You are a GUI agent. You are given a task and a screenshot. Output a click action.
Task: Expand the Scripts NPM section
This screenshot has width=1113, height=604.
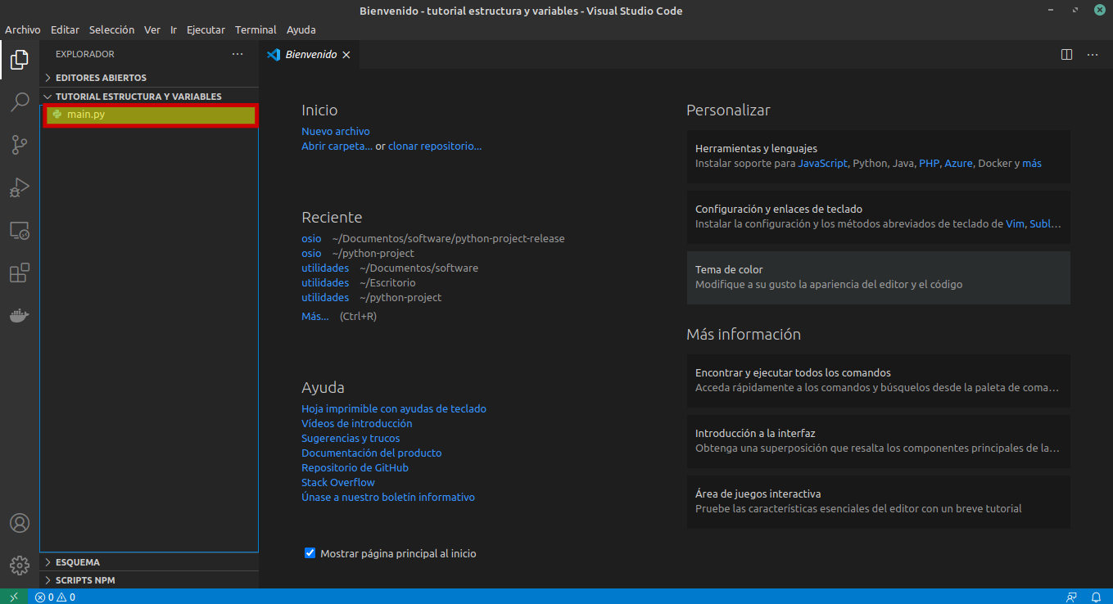coord(149,580)
